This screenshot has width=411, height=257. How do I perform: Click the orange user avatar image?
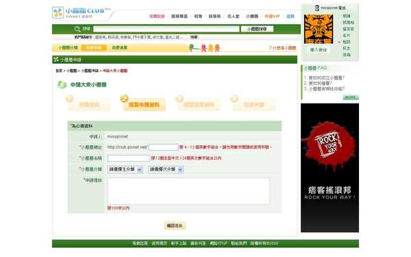pyautogui.click(x=319, y=29)
